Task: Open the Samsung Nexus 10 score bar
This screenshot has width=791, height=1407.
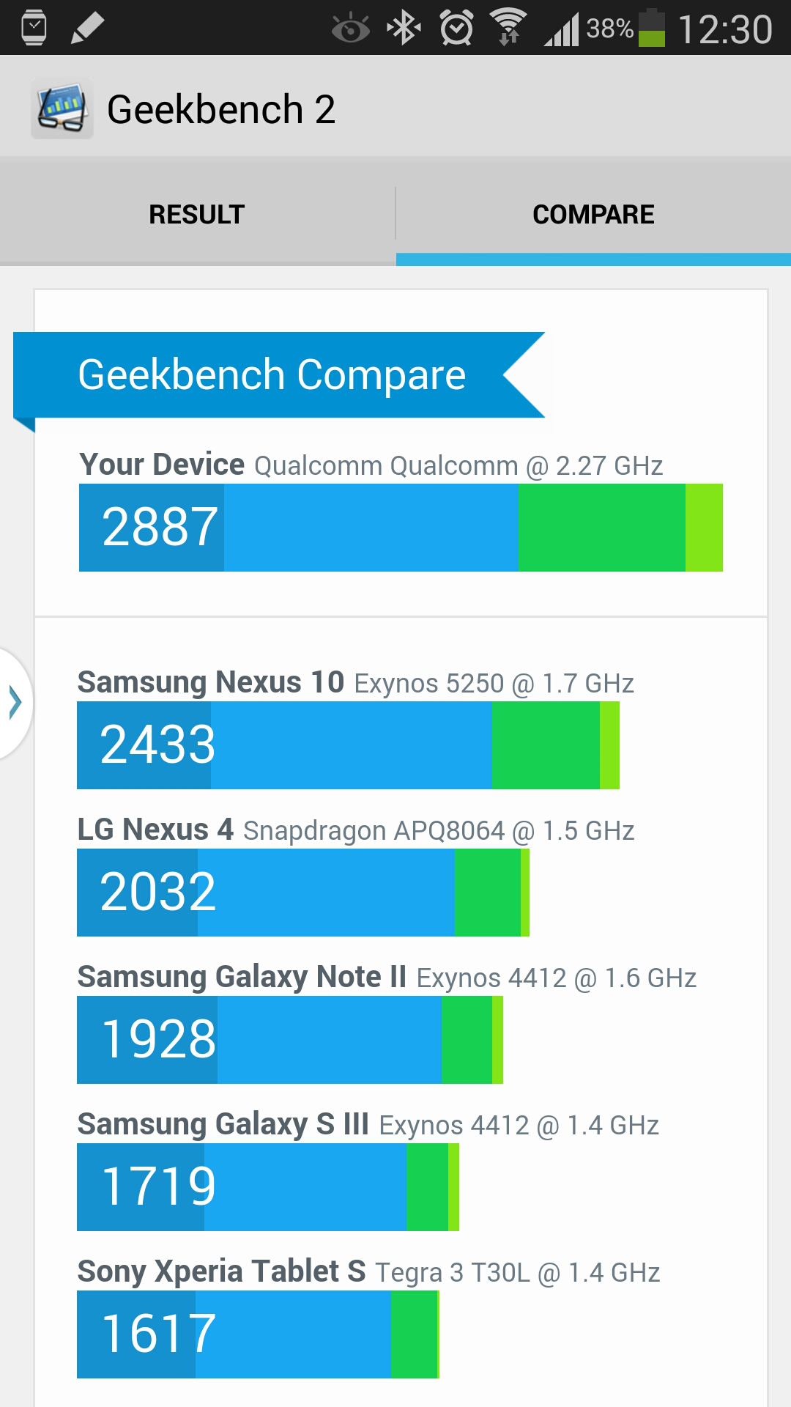Action: point(348,745)
